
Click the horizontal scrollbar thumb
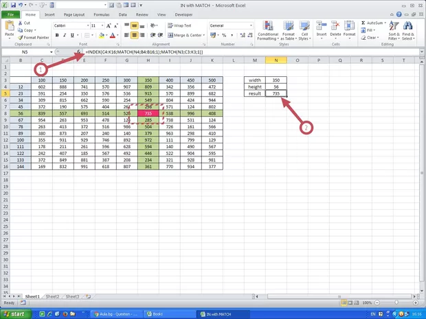coord(339,296)
